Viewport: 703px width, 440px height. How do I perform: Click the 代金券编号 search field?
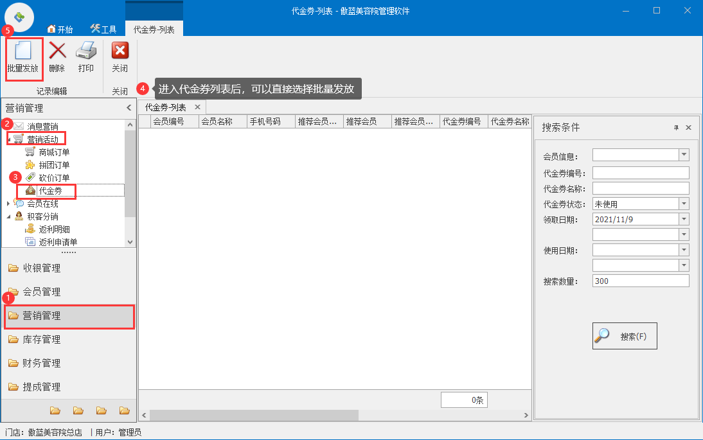(x=641, y=173)
